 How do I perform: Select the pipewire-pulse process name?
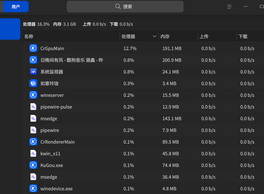[56, 107]
